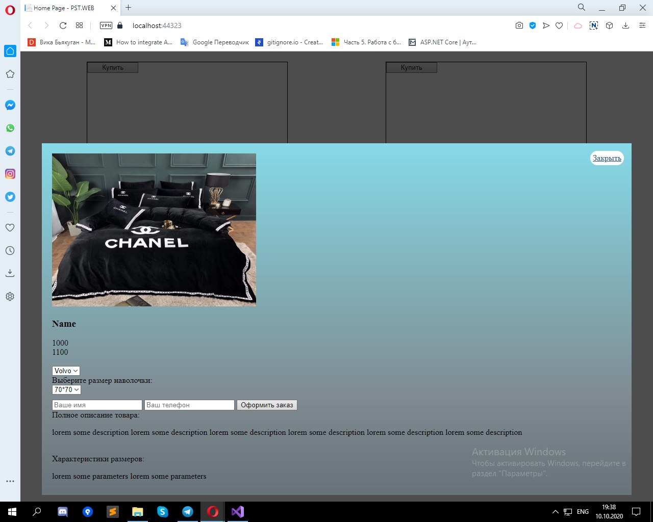Open cloud extension icon in toolbar
This screenshot has height=522, width=653.
[578, 25]
